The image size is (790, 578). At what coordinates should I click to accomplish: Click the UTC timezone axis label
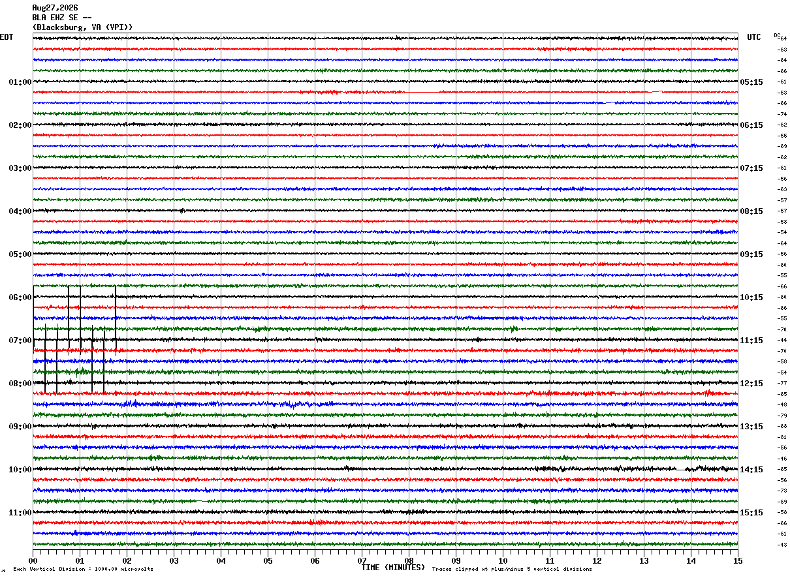coord(754,37)
